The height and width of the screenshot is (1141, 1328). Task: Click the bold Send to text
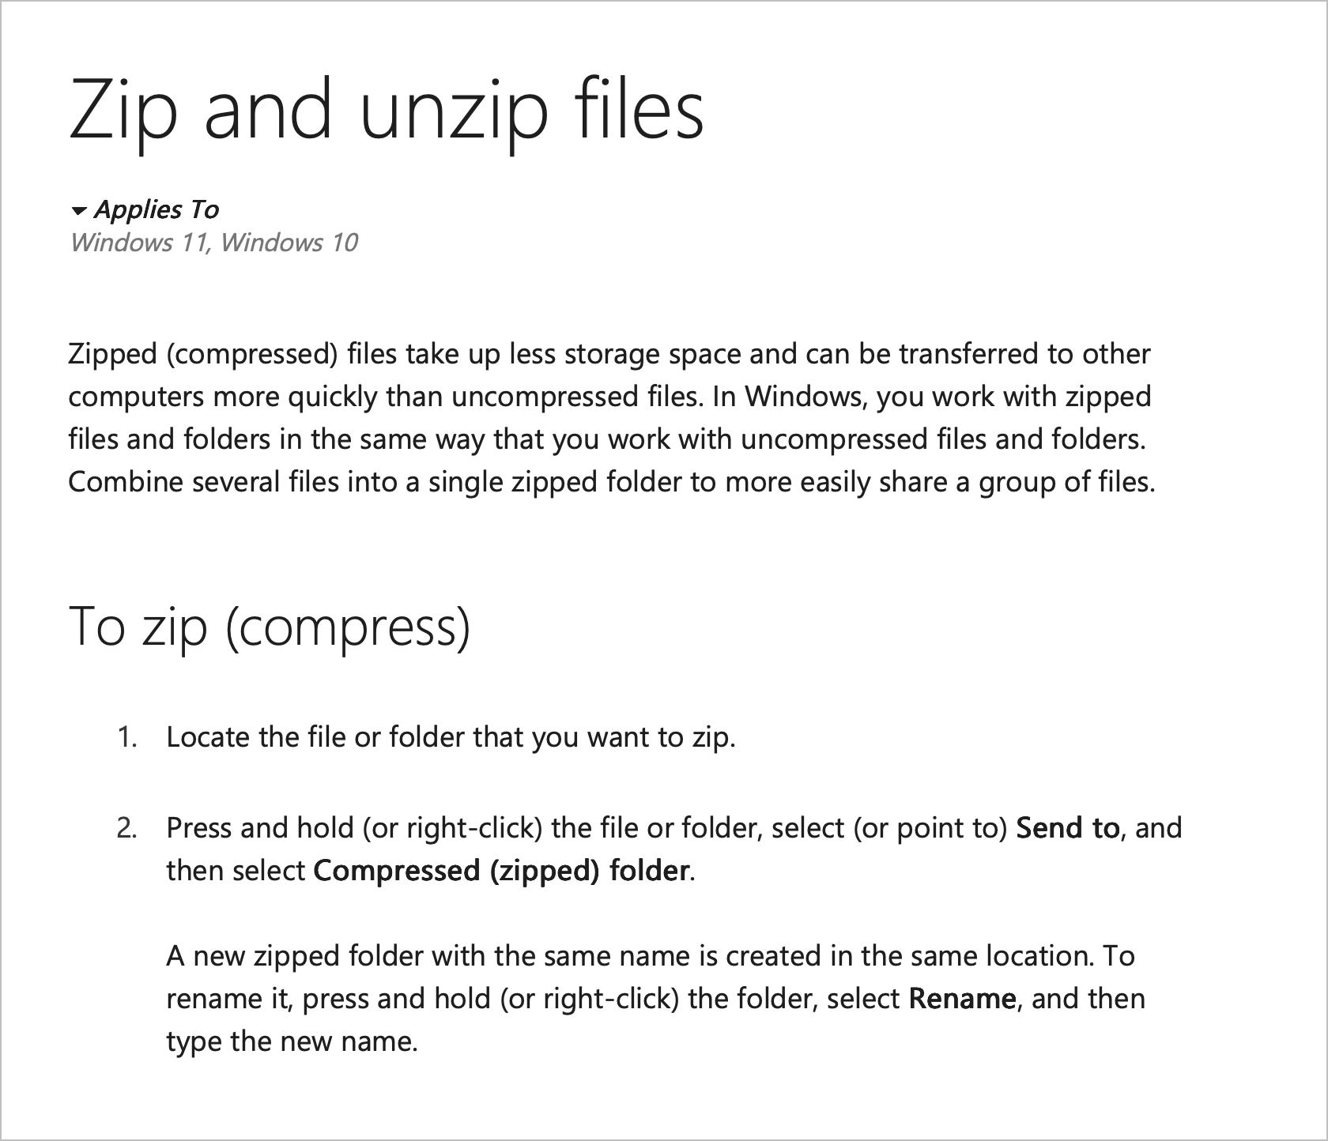tap(1067, 827)
